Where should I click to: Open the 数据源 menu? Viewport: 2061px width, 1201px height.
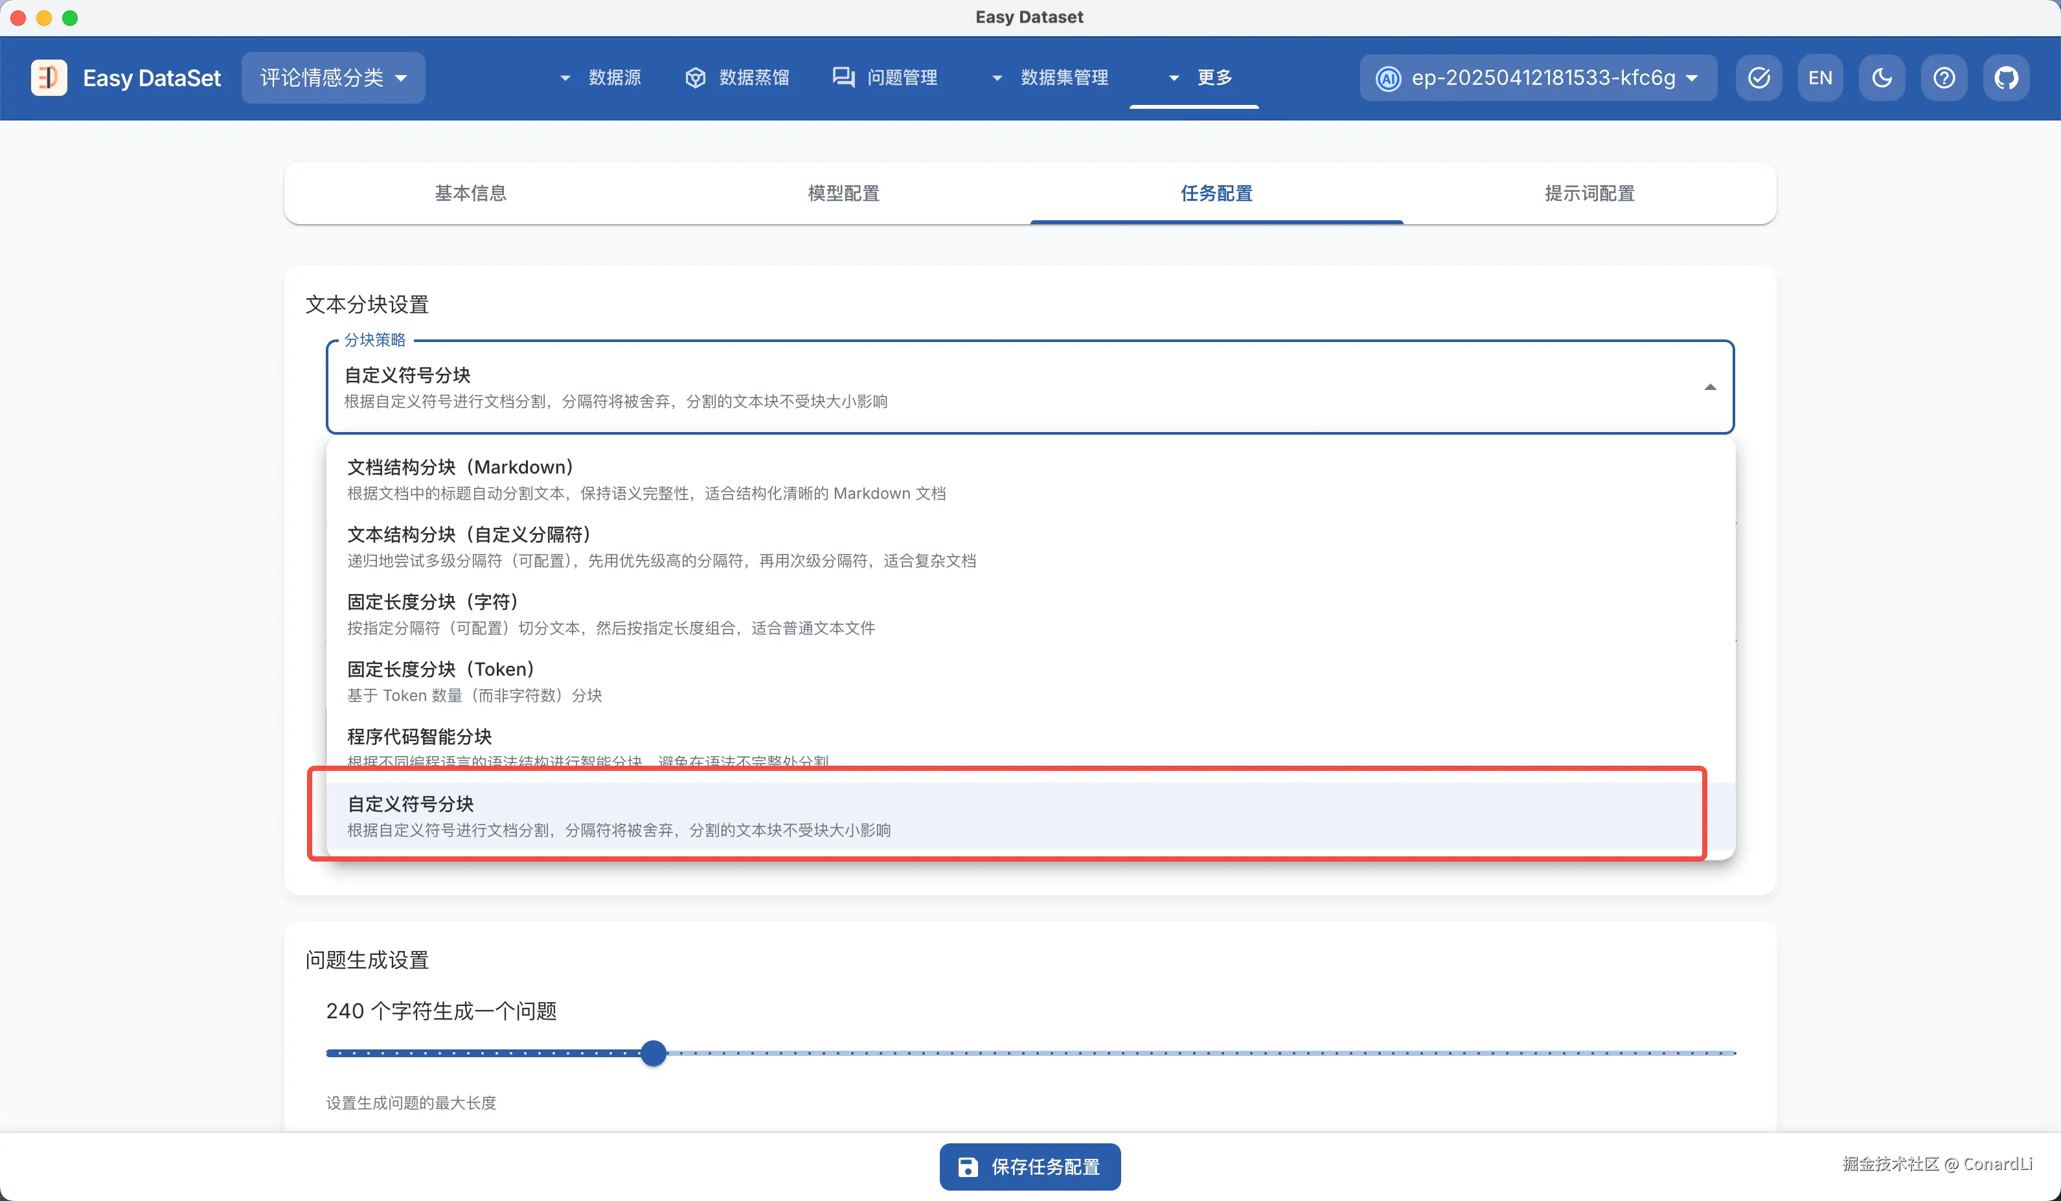click(x=601, y=78)
